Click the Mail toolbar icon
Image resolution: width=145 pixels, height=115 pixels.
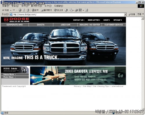71,10
